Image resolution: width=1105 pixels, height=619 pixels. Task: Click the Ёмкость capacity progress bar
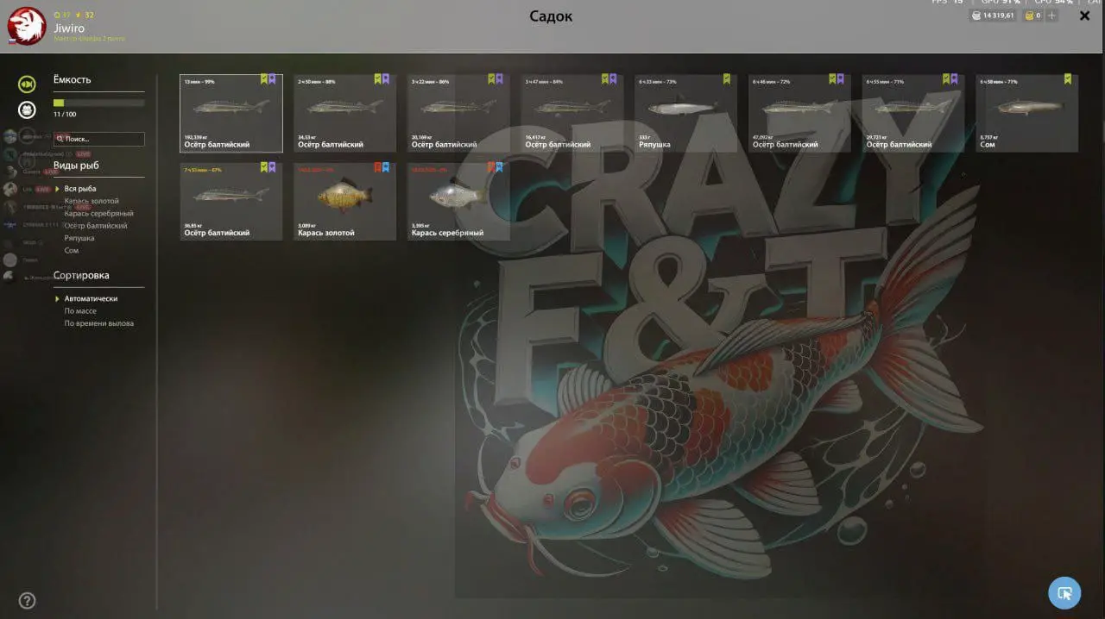(x=99, y=103)
